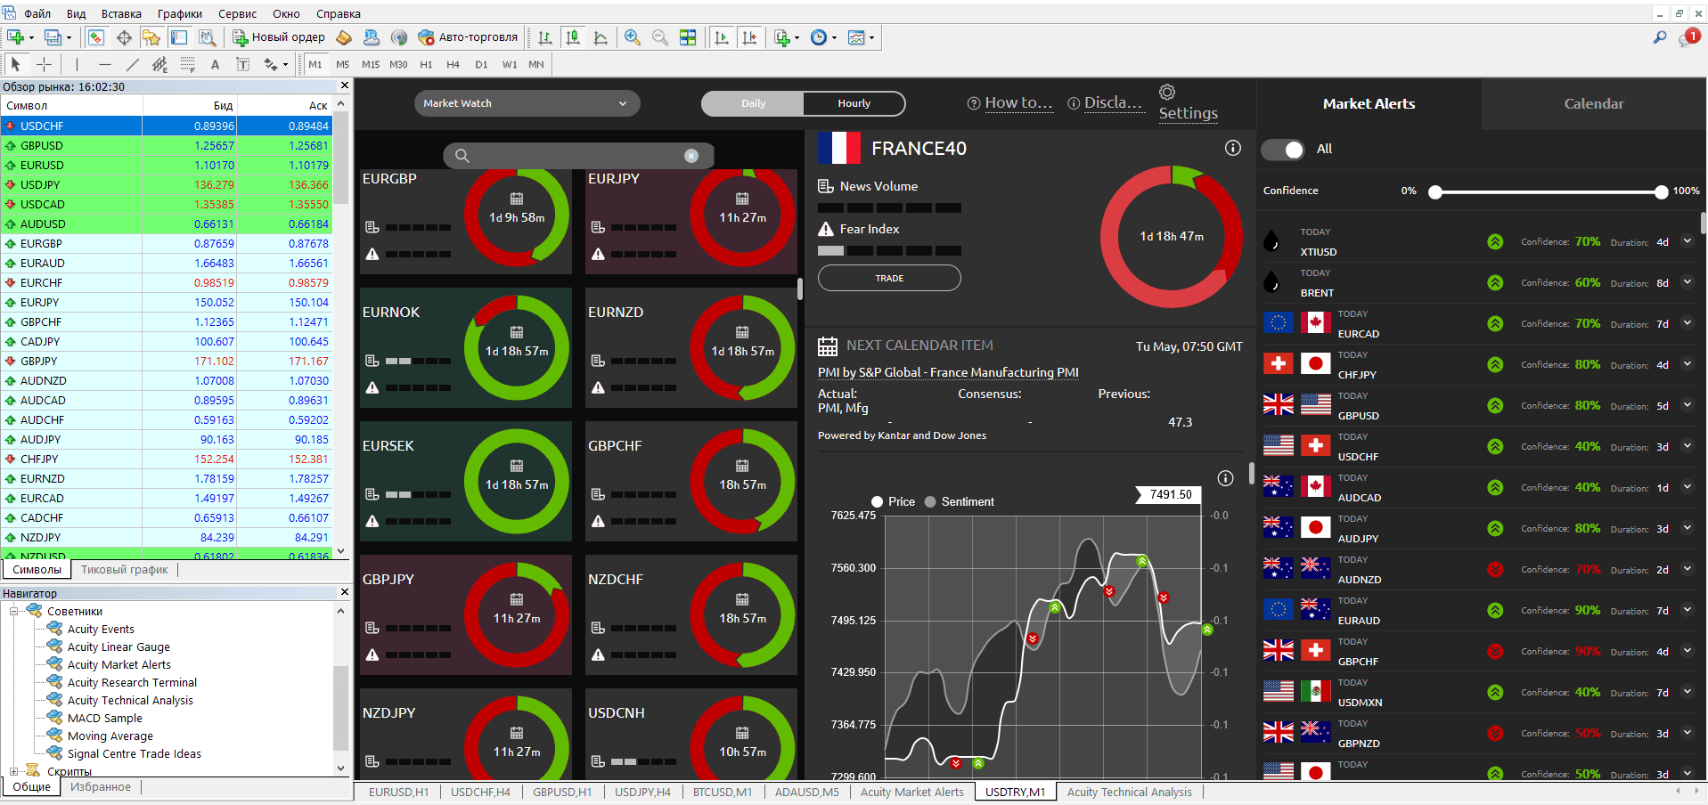Select the horizontal line tool
The height and width of the screenshot is (805, 1708).
pos(105,64)
